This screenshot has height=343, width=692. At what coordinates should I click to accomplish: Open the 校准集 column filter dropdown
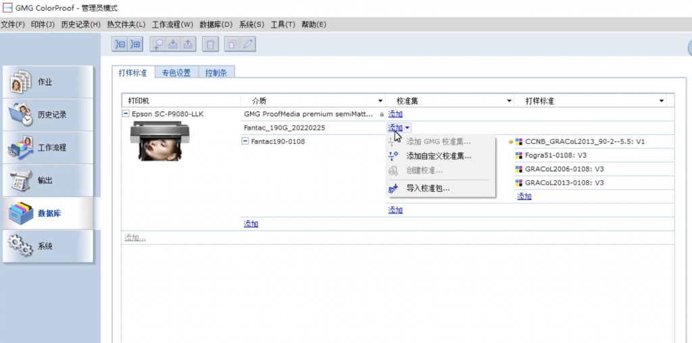(510, 101)
